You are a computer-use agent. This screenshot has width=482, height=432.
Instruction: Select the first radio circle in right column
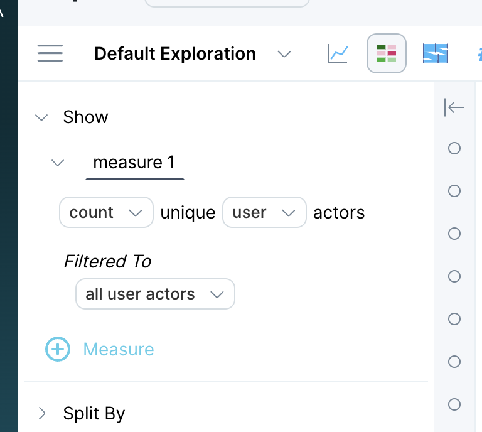[x=454, y=148]
